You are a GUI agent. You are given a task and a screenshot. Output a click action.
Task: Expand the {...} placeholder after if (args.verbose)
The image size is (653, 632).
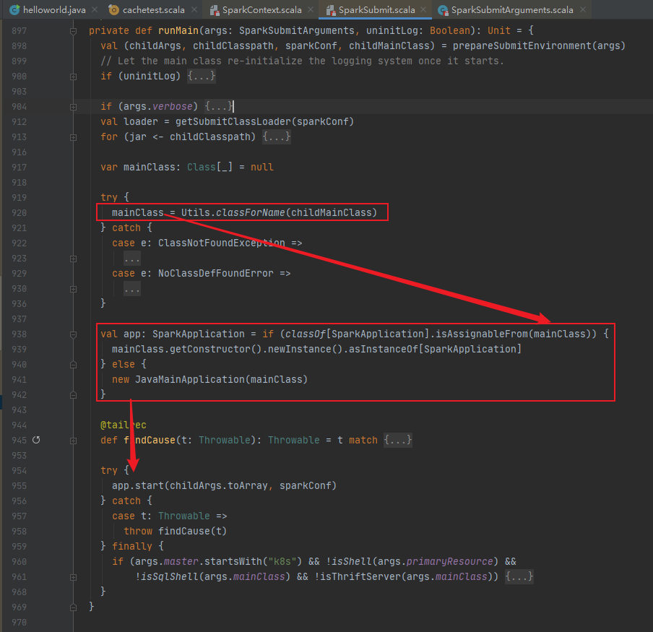pos(219,106)
